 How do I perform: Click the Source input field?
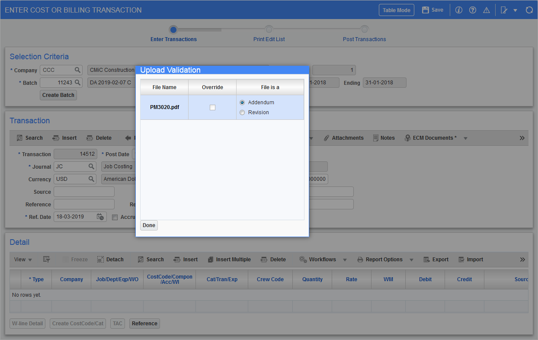84,192
